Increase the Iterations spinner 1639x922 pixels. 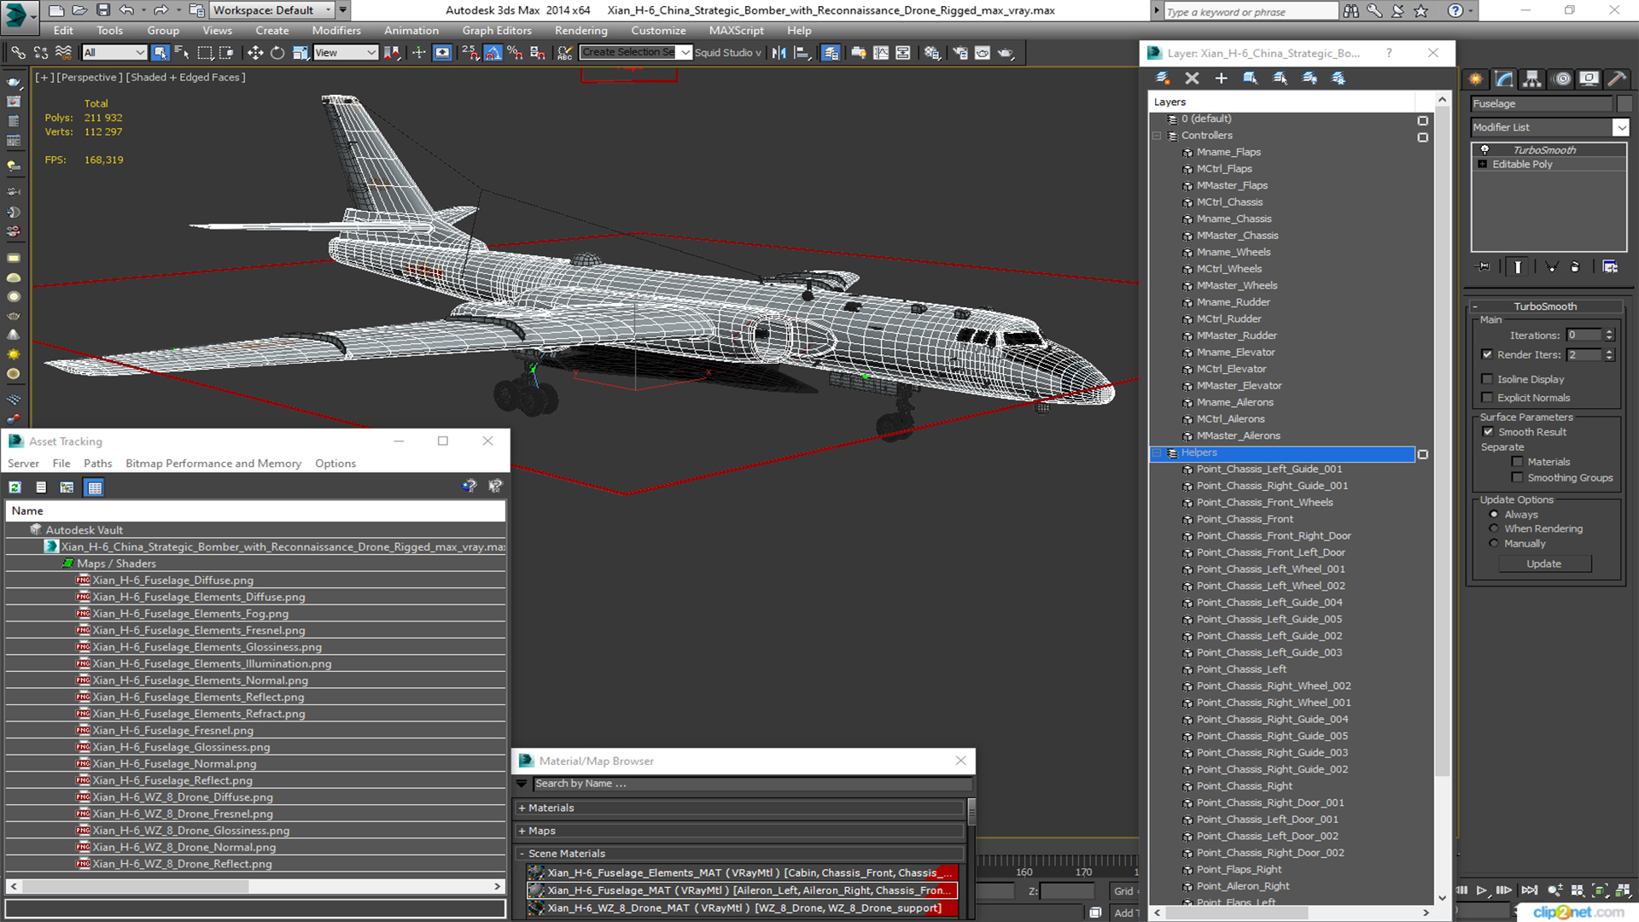(1609, 332)
